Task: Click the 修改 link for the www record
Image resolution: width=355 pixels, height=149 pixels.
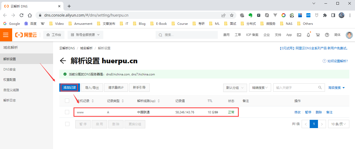Action: point(298,112)
